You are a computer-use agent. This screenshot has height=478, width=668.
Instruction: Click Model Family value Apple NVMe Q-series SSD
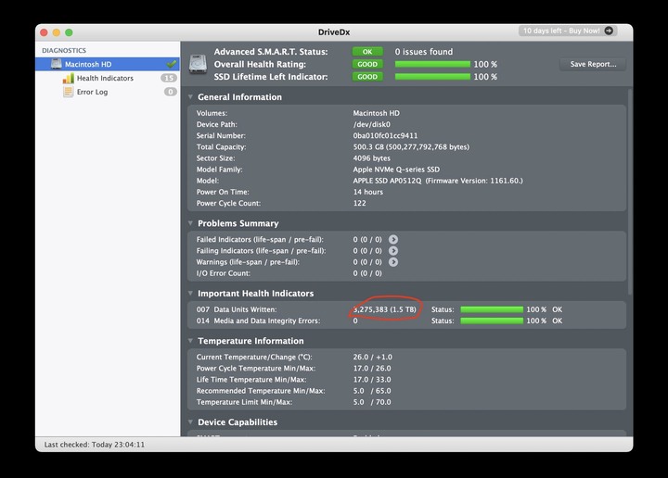point(396,170)
